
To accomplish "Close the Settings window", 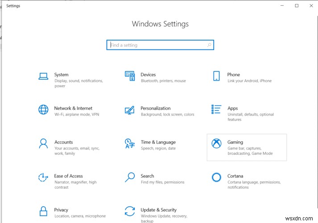I will coord(311,6).
